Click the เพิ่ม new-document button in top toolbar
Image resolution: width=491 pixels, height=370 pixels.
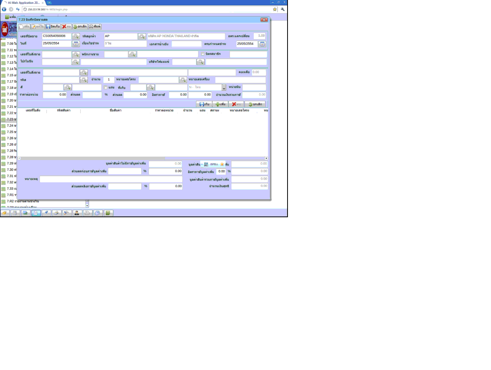[25, 26]
